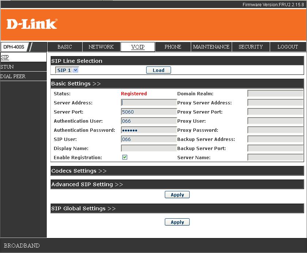This screenshot has width=307, height=253.
Task: Click the Server Port field showing 5060
Action: (x=149, y=112)
